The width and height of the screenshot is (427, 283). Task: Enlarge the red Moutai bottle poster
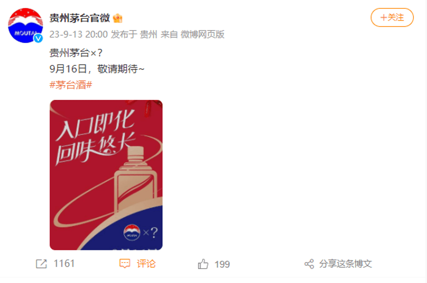106,175
